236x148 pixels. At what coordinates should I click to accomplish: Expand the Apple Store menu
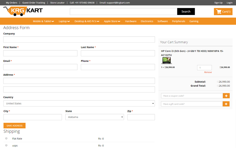point(112,21)
